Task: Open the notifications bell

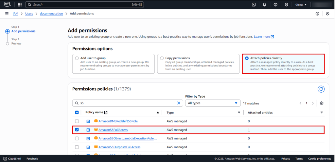Action: tap(264, 5)
